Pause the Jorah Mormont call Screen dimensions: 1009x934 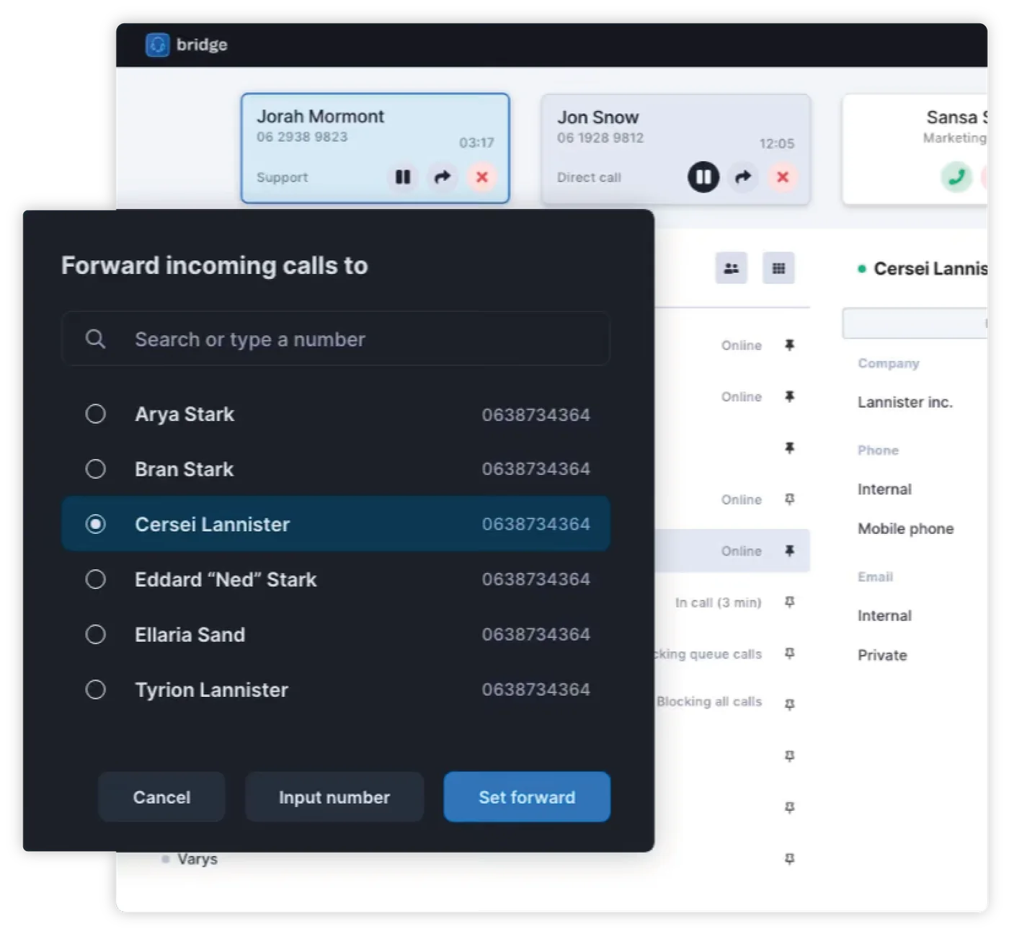403,177
